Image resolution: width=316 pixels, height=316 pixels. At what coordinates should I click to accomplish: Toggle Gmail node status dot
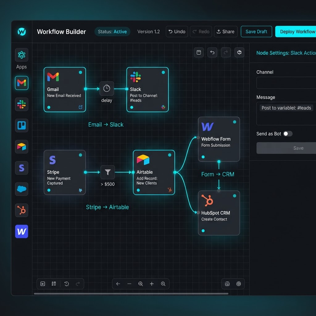point(81,72)
